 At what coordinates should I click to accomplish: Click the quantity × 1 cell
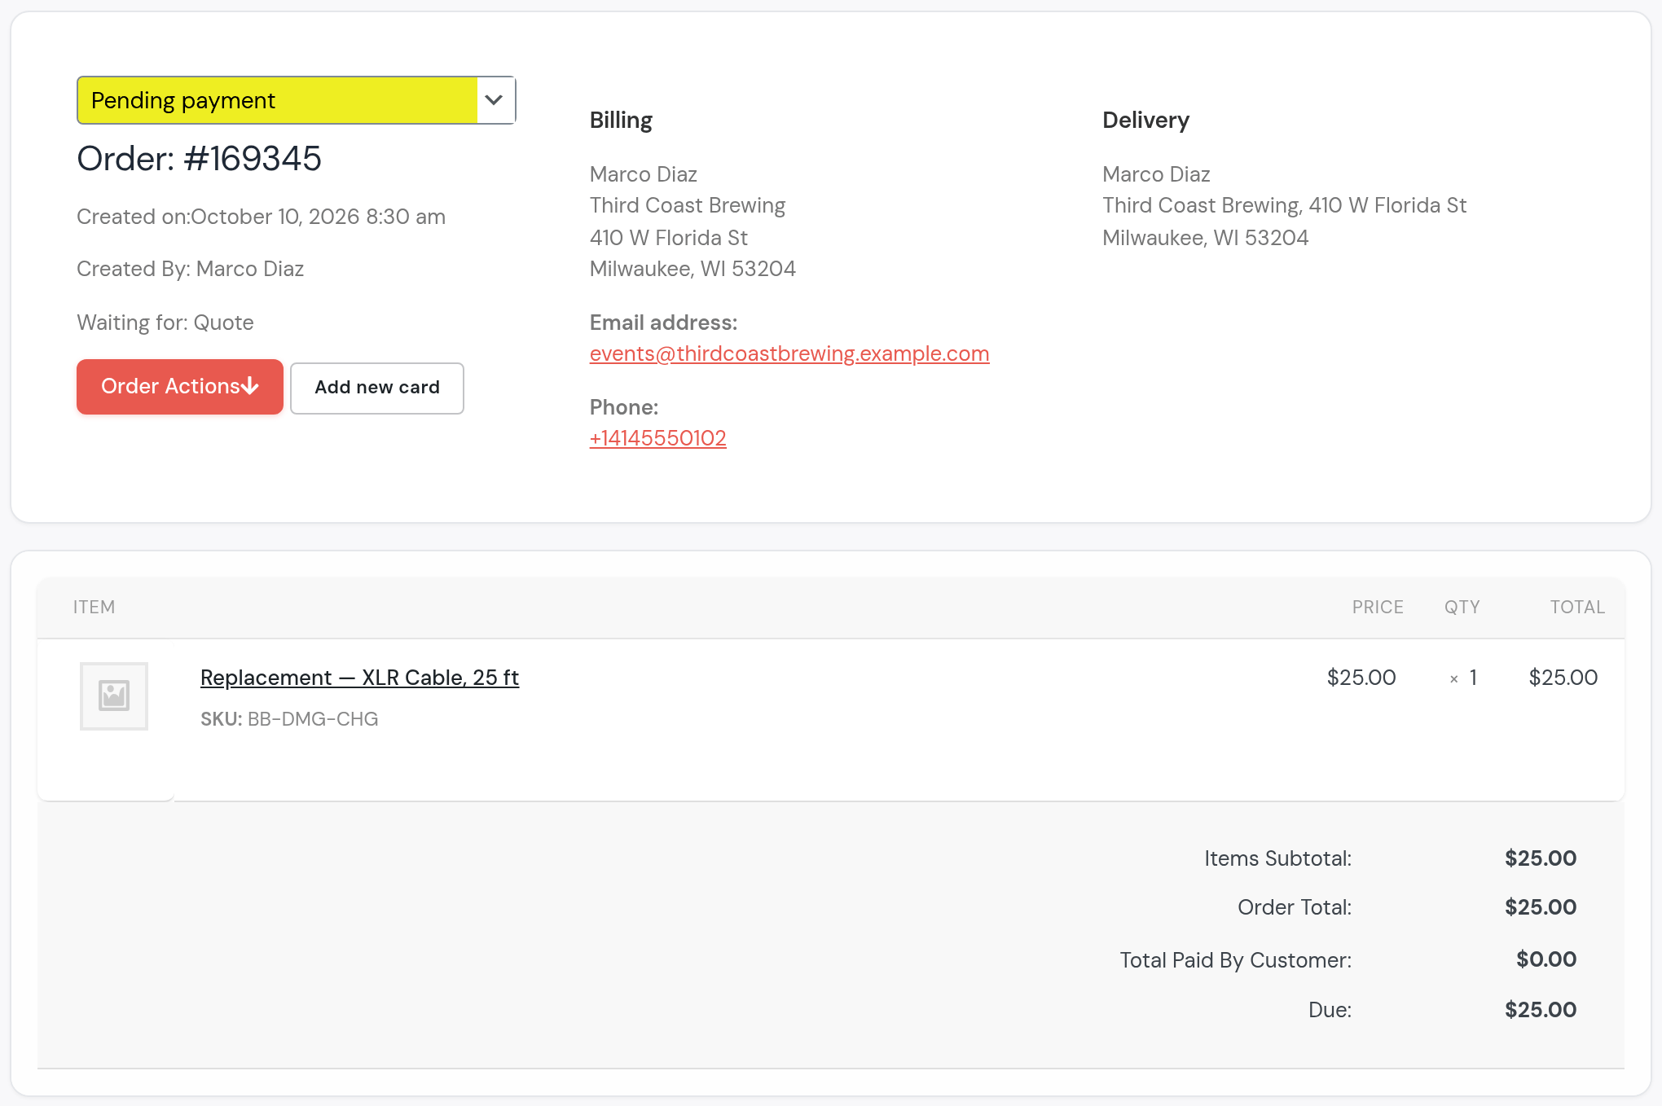point(1463,678)
